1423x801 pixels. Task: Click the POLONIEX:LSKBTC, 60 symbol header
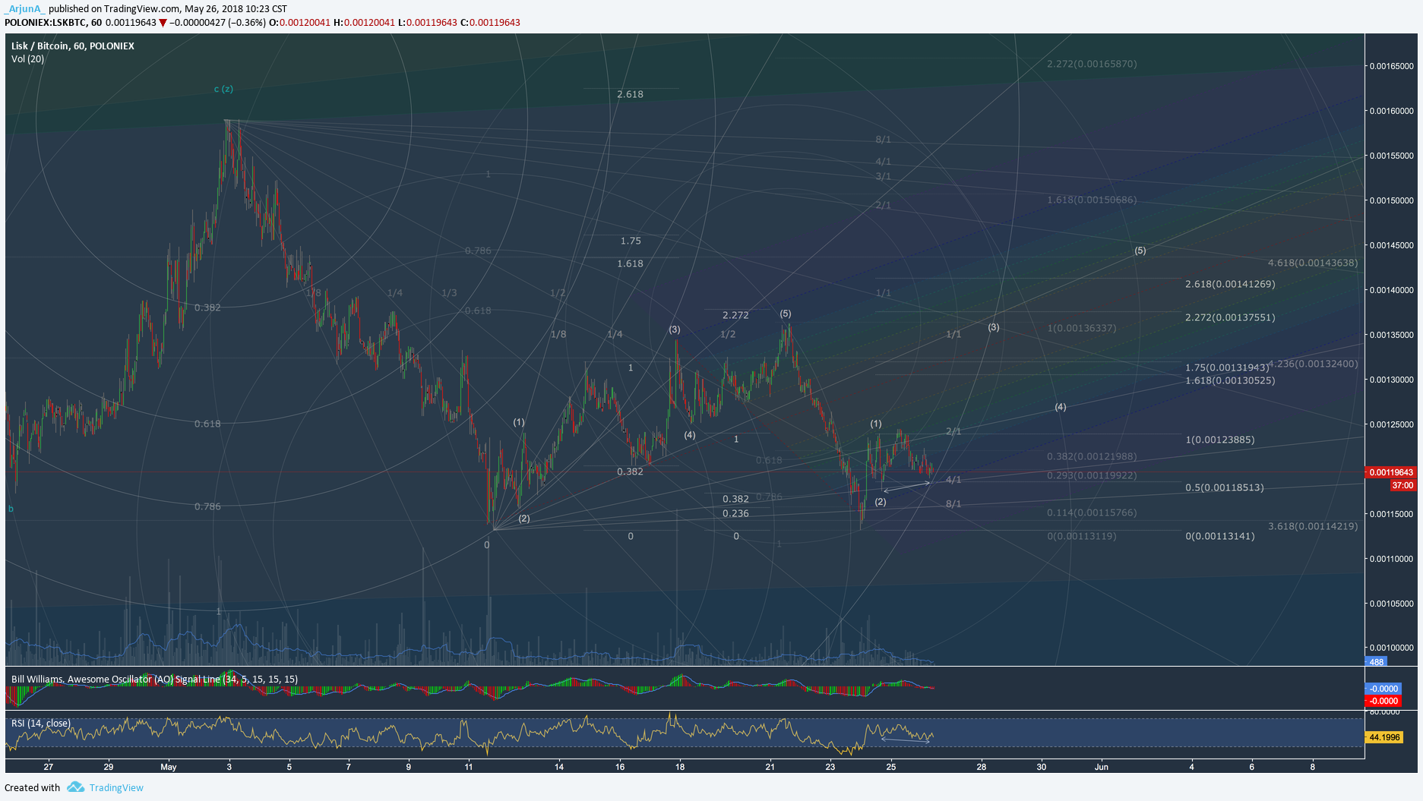[x=53, y=23]
